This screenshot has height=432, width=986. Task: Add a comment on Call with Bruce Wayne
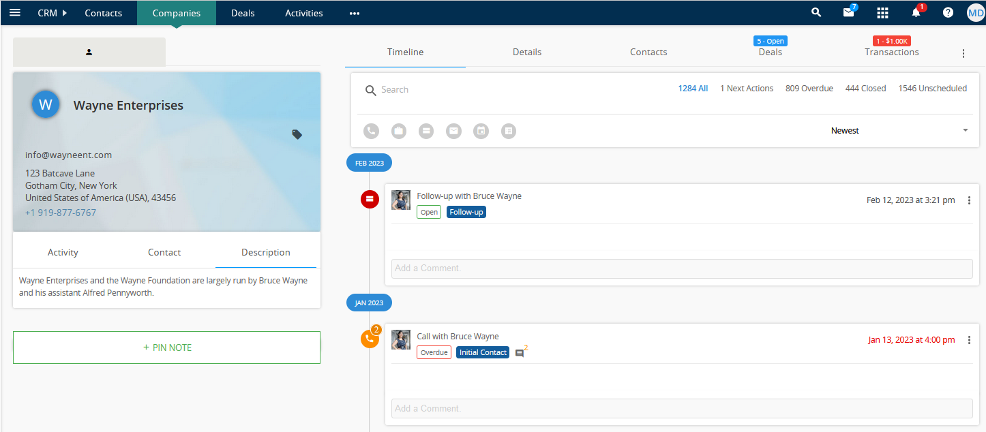tap(682, 408)
